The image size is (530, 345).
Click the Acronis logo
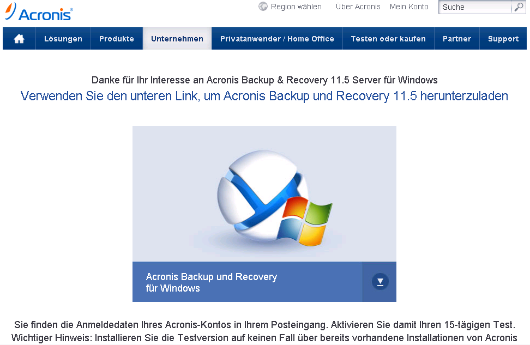(x=39, y=13)
